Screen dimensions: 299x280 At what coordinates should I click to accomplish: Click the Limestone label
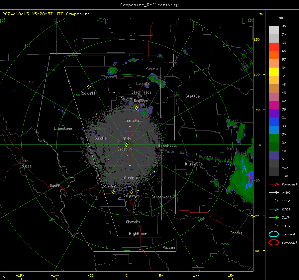click(x=63, y=129)
